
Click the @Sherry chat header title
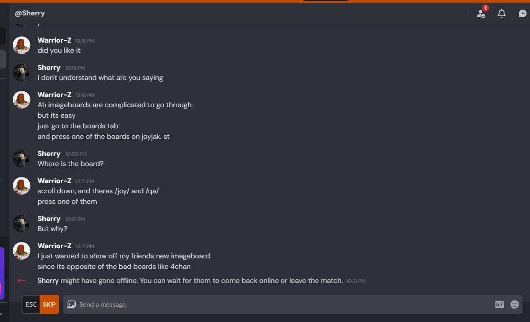(x=30, y=13)
